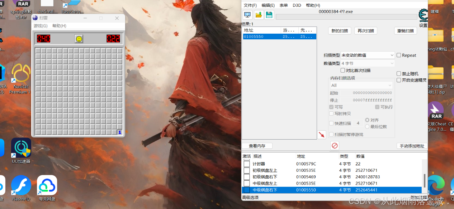Click the 地址 column header in results list

coord(262,30)
